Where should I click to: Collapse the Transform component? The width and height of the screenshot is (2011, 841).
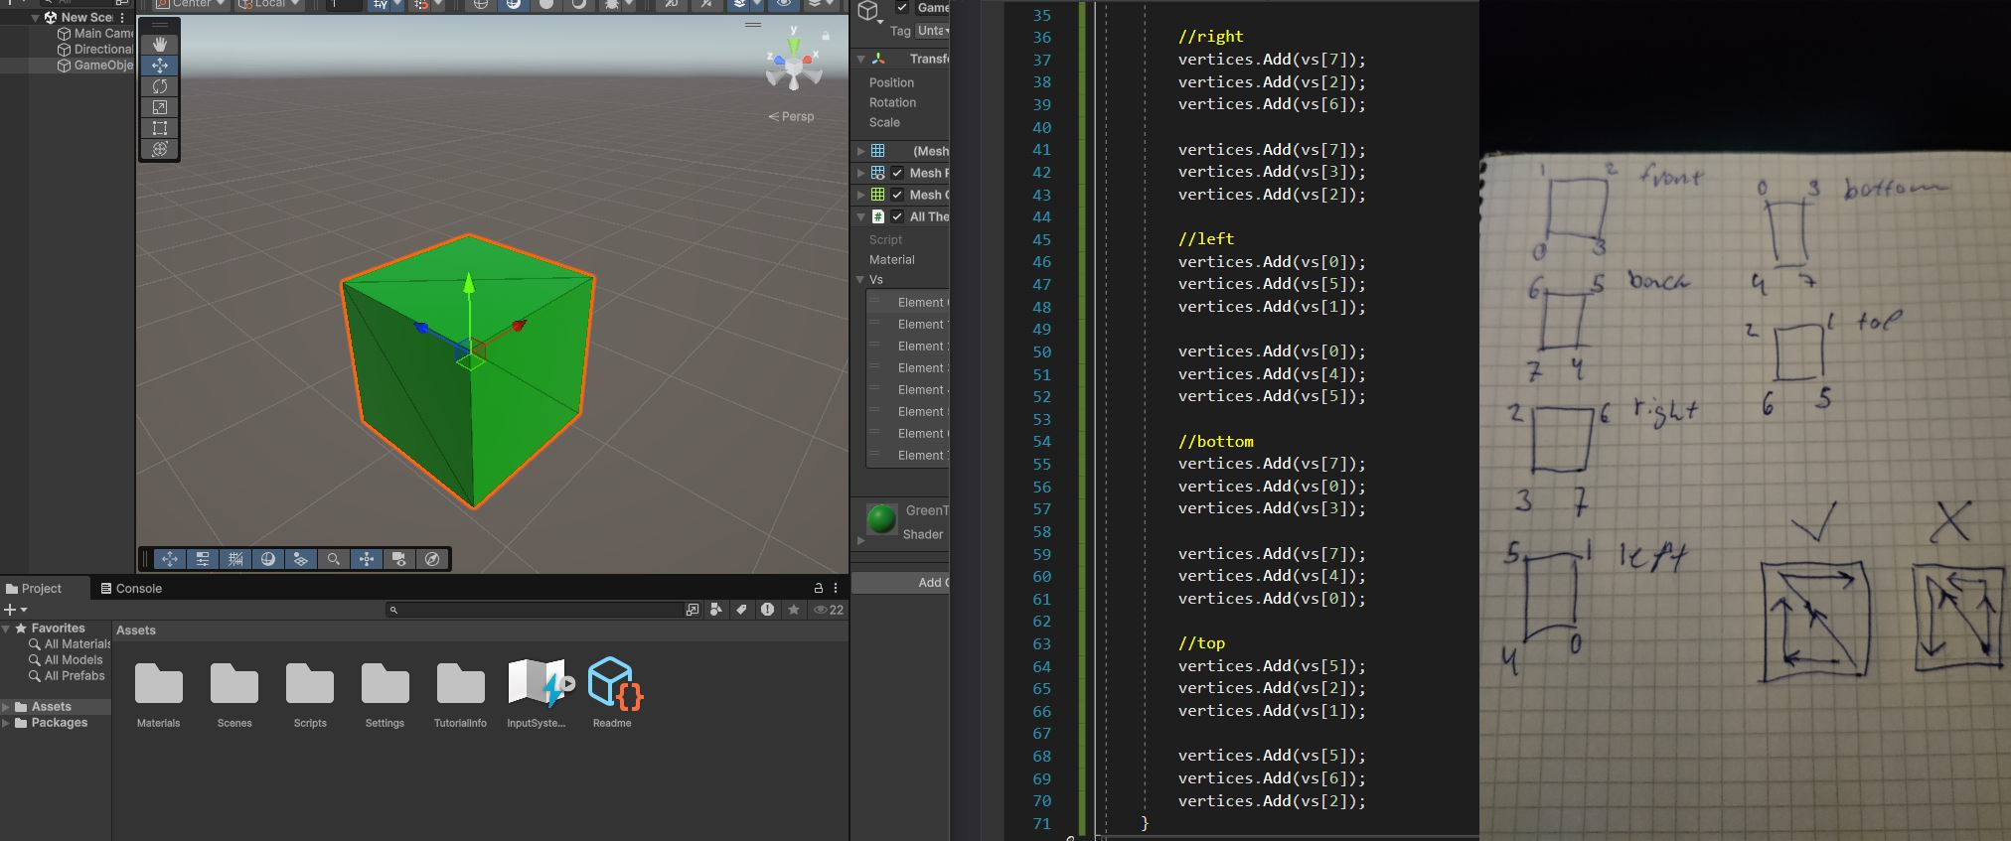[860, 59]
